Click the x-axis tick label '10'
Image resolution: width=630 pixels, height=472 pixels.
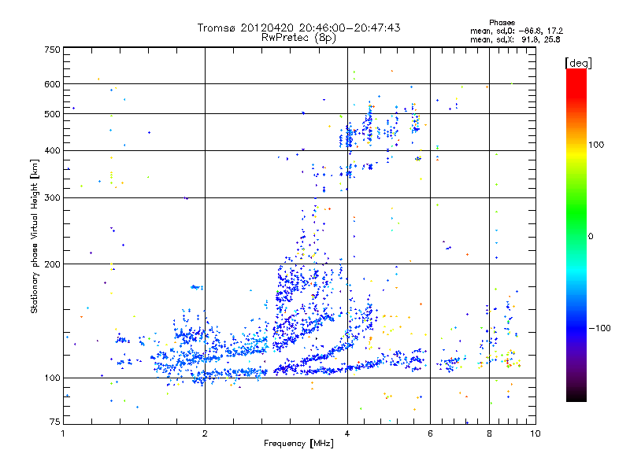coord(535,433)
